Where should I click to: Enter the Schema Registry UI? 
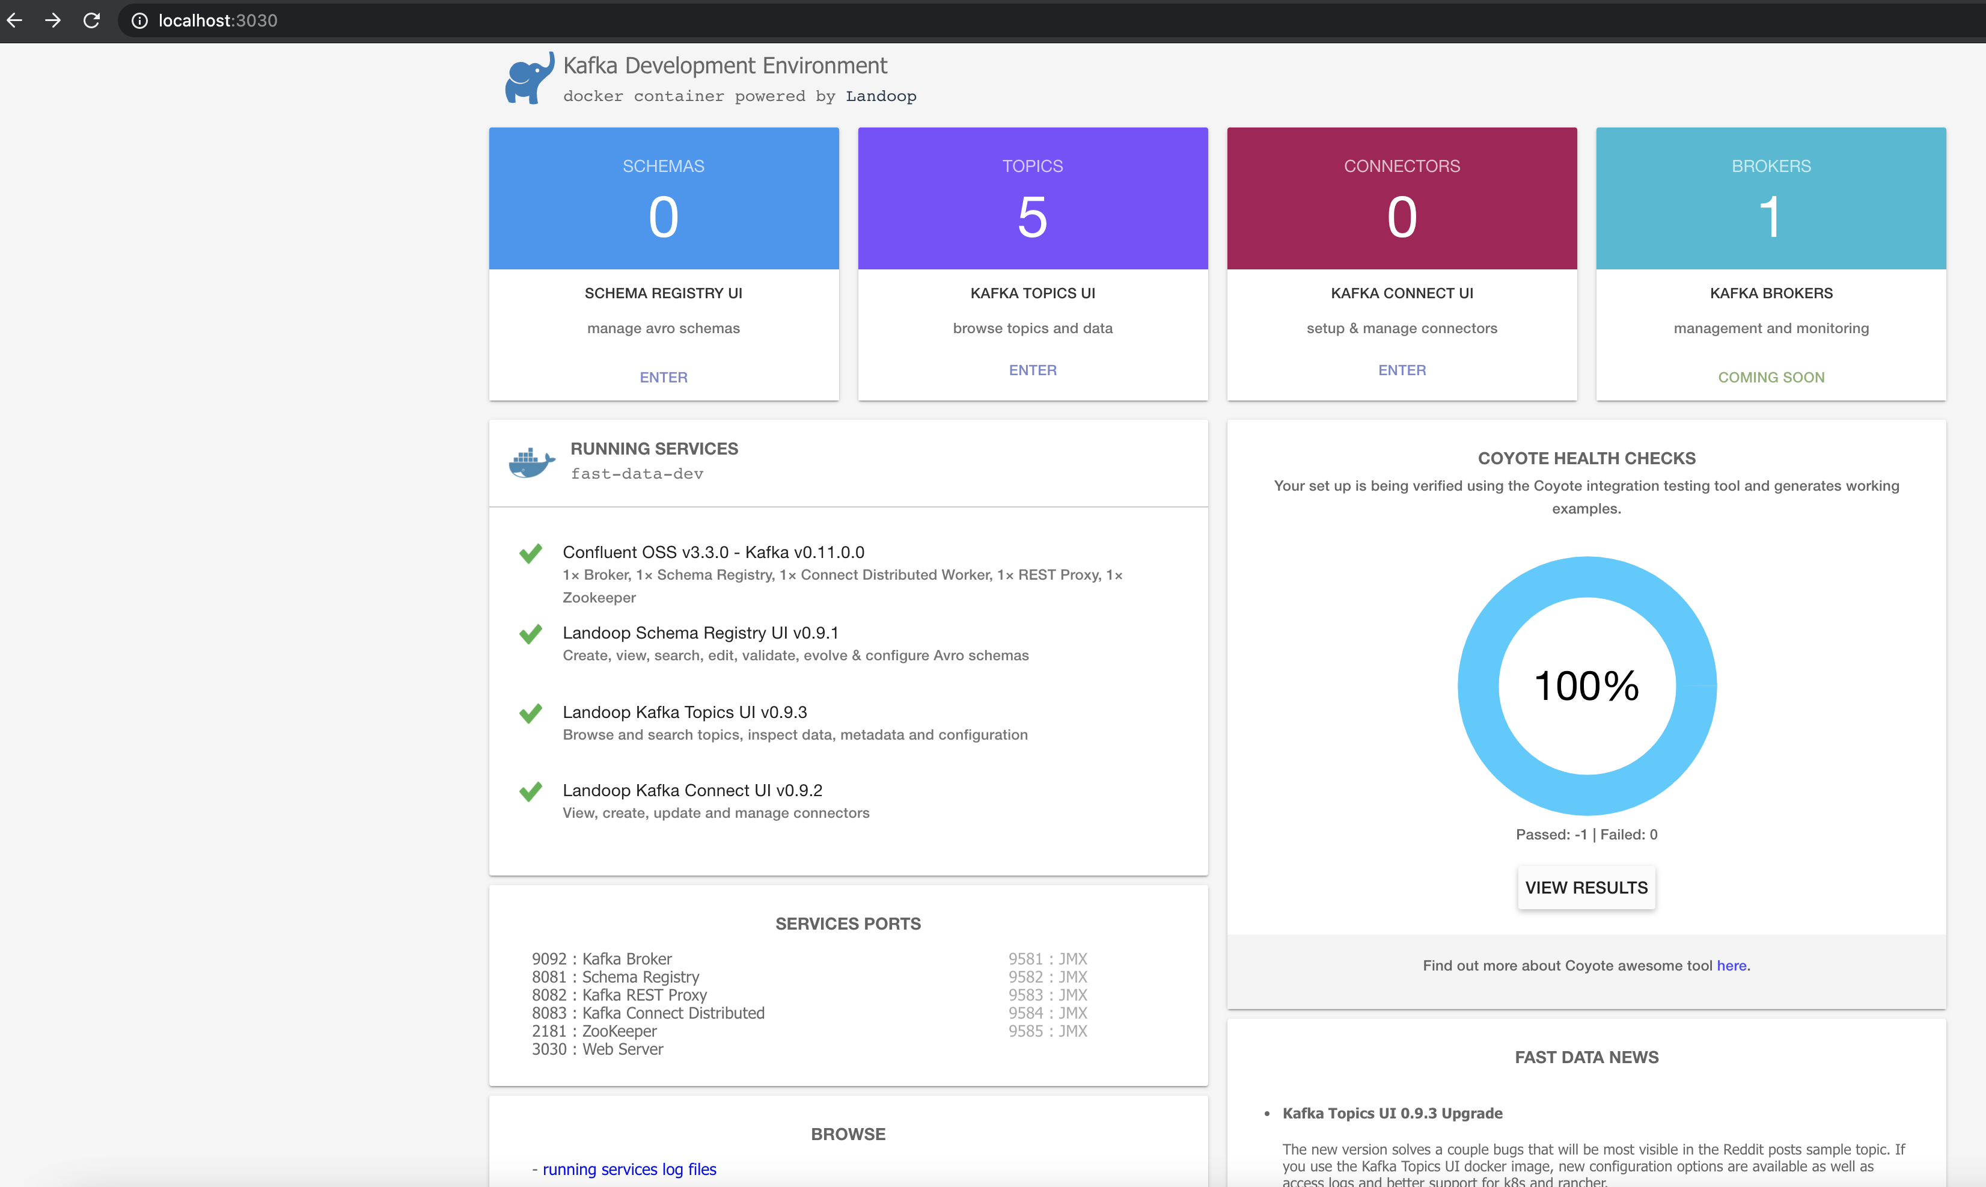(663, 377)
